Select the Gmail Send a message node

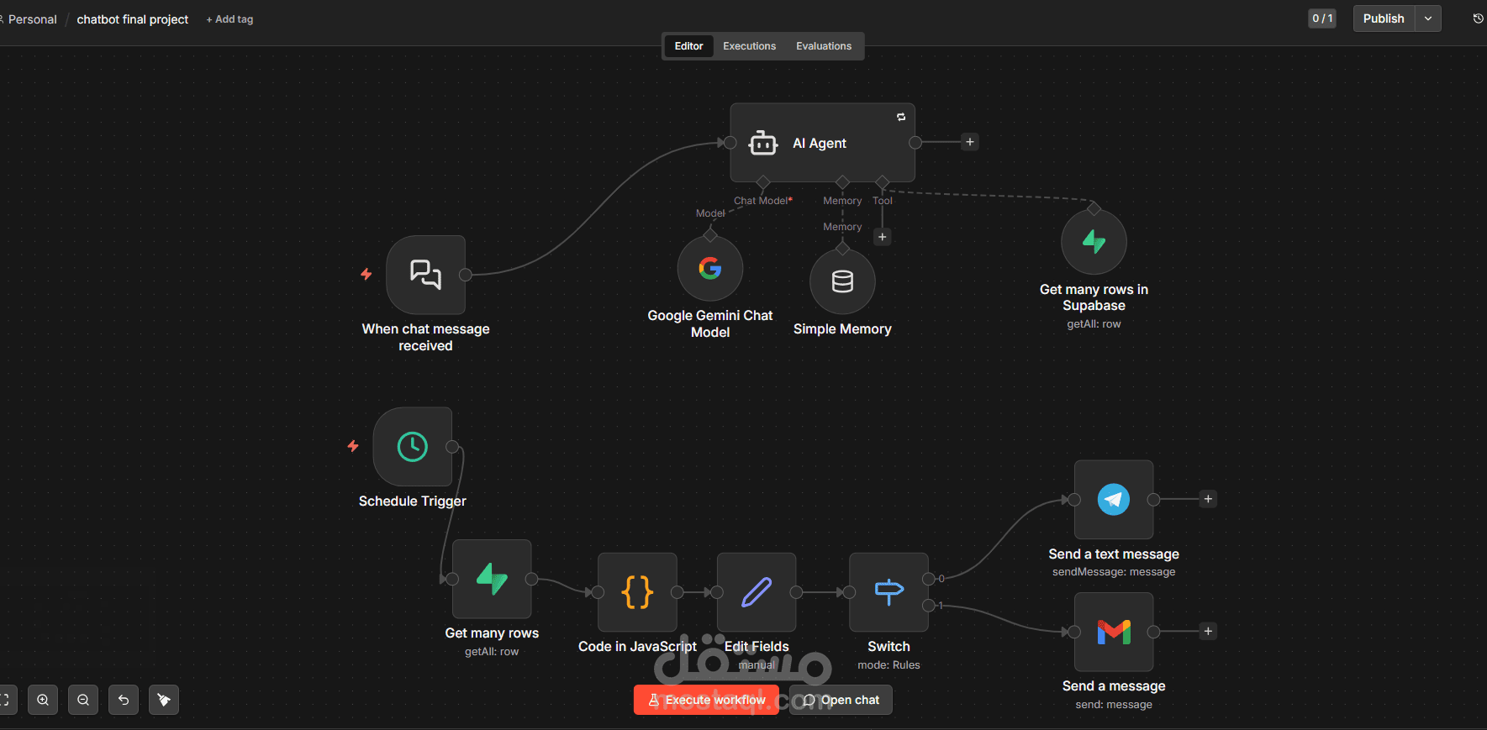point(1114,632)
